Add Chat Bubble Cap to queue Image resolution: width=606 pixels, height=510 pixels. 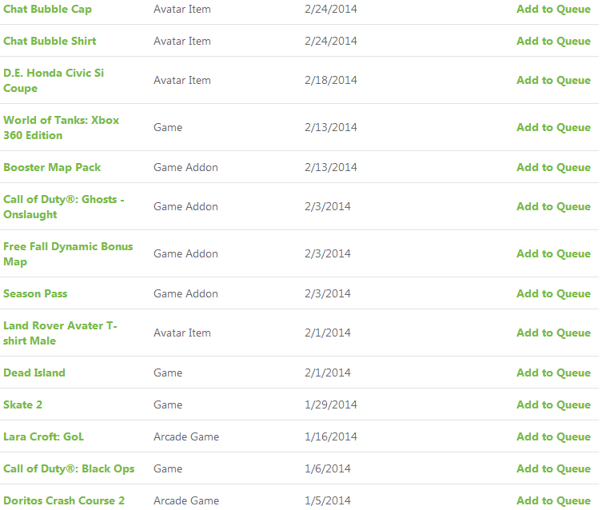[x=553, y=10]
